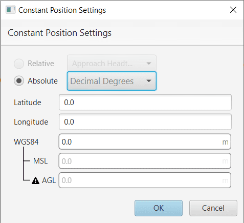Select the Relative radio button
This screenshot has width=244, height=223.
19,64
